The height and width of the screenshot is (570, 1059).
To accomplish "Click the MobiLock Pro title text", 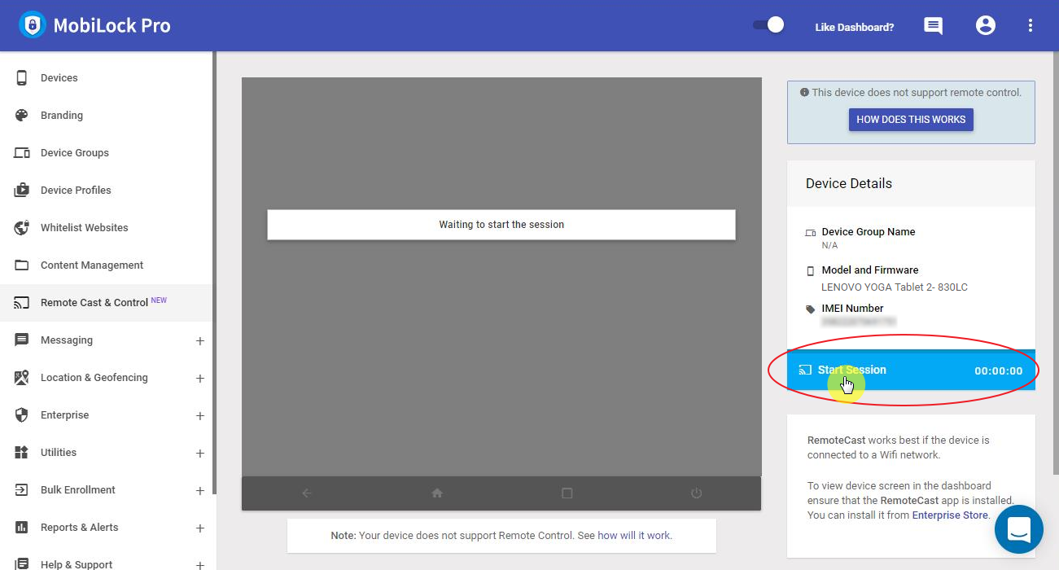I will 112,25.
